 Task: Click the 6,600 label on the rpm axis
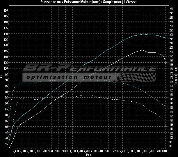point(165,151)
